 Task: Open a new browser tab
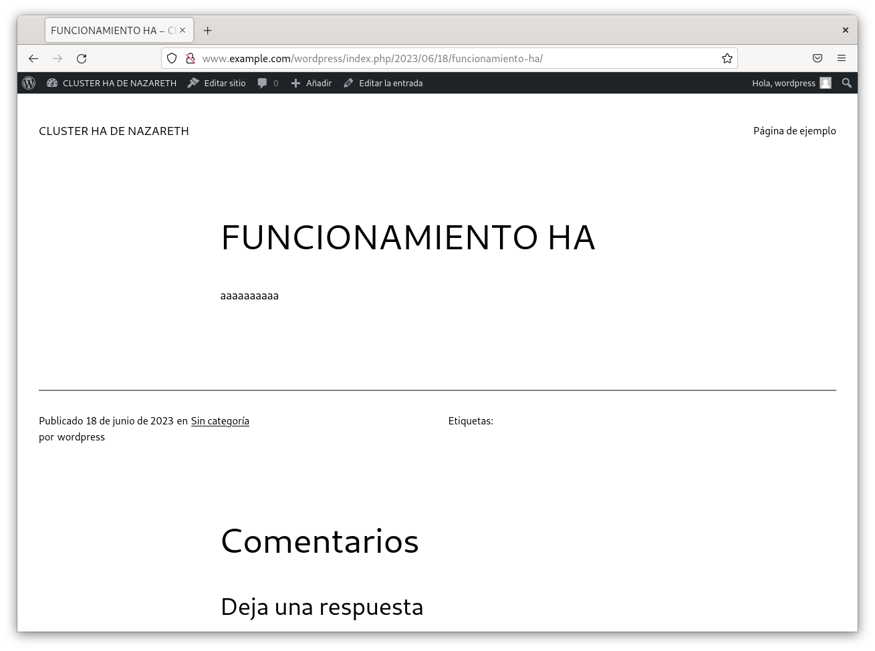tap(207, 30)
